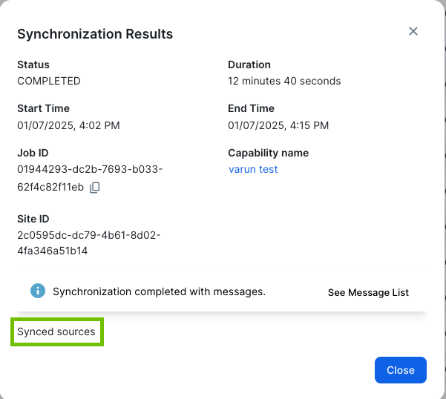Click the Duration field label

coord(249,65)
